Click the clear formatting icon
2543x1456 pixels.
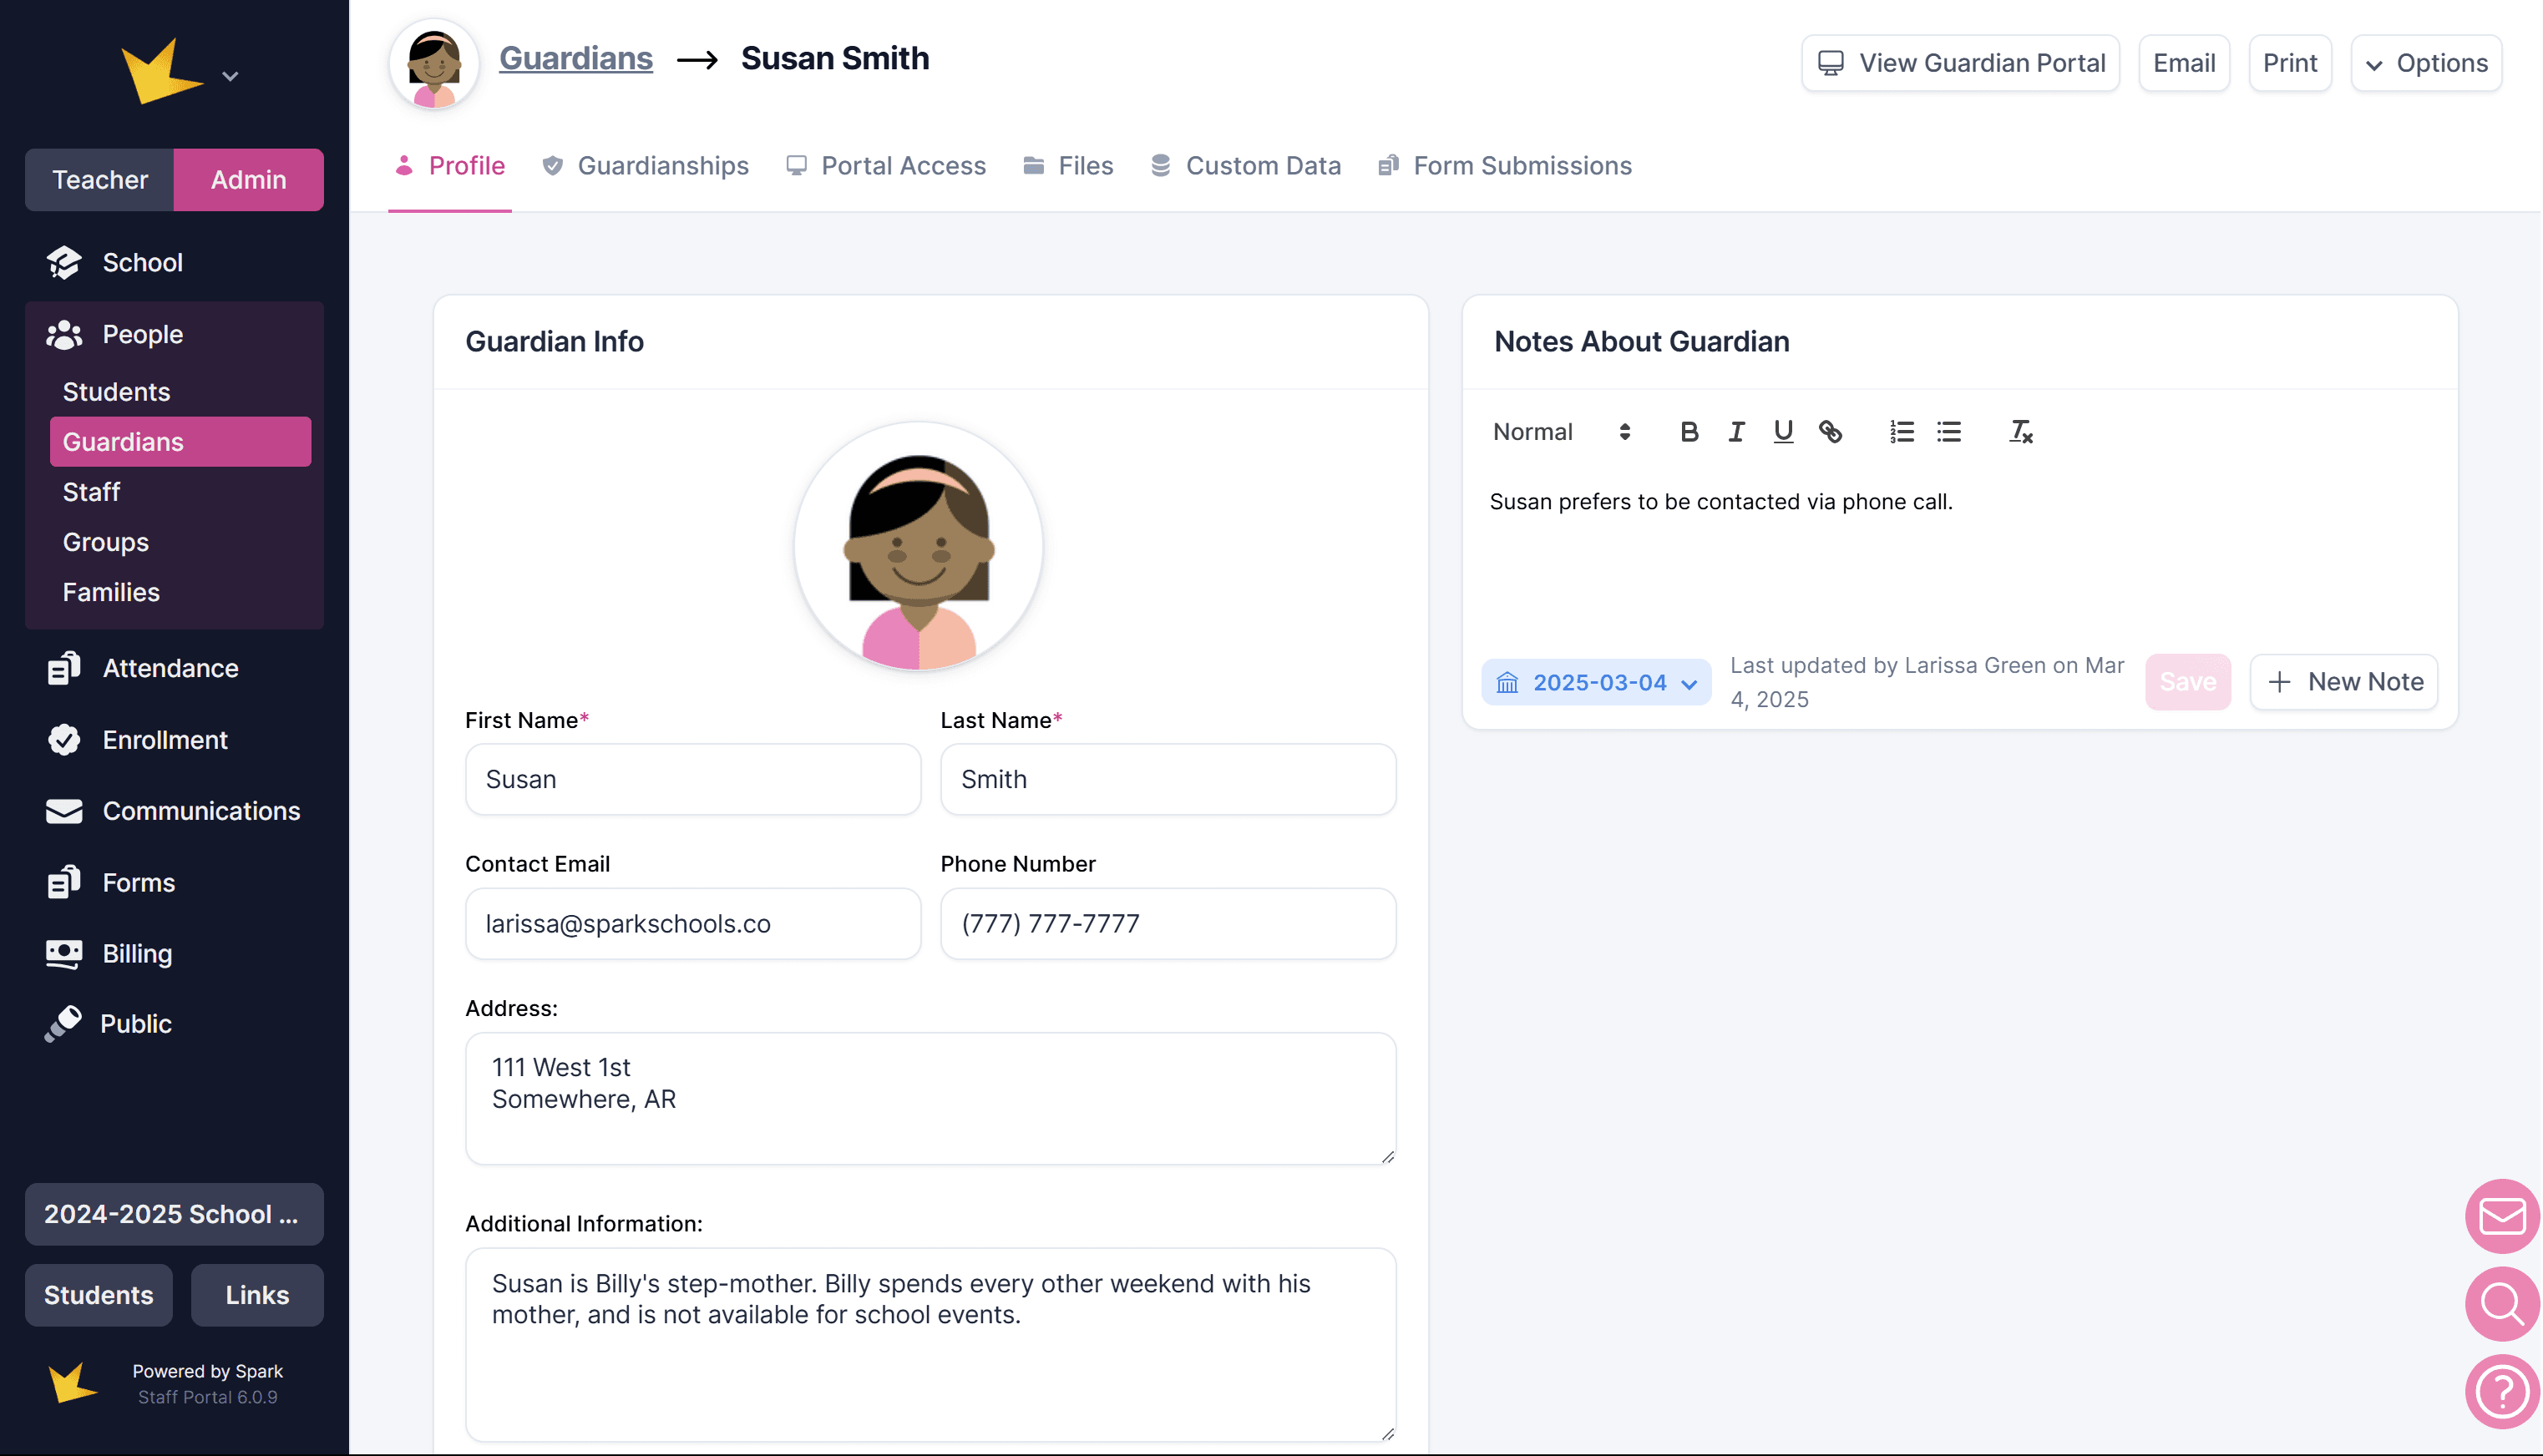[x=2020, y=432]
